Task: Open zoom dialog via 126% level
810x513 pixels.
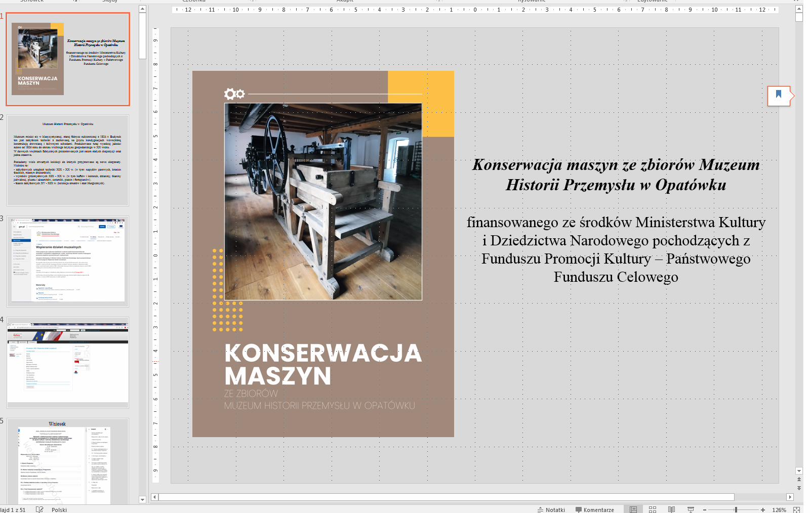Action: tap(779, 509)
